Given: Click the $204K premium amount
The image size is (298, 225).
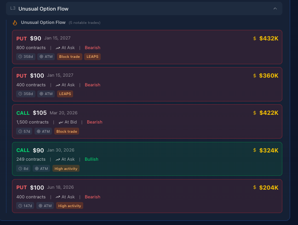Looking at the screenshot, I should click(x=269, y=187).
